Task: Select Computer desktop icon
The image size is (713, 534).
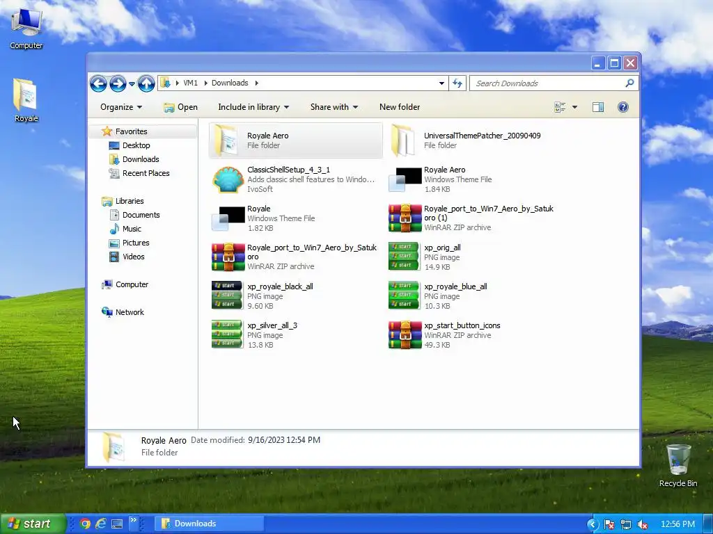Action: coord(26,28)
